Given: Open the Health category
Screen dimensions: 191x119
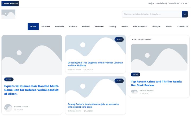Looking at the screenshot, I should point(125,26).
